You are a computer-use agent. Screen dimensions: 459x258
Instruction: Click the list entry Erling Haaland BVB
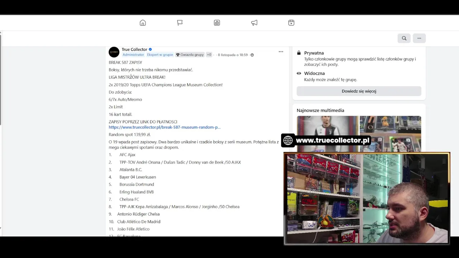pyautogui.click(x=137, y=192)
